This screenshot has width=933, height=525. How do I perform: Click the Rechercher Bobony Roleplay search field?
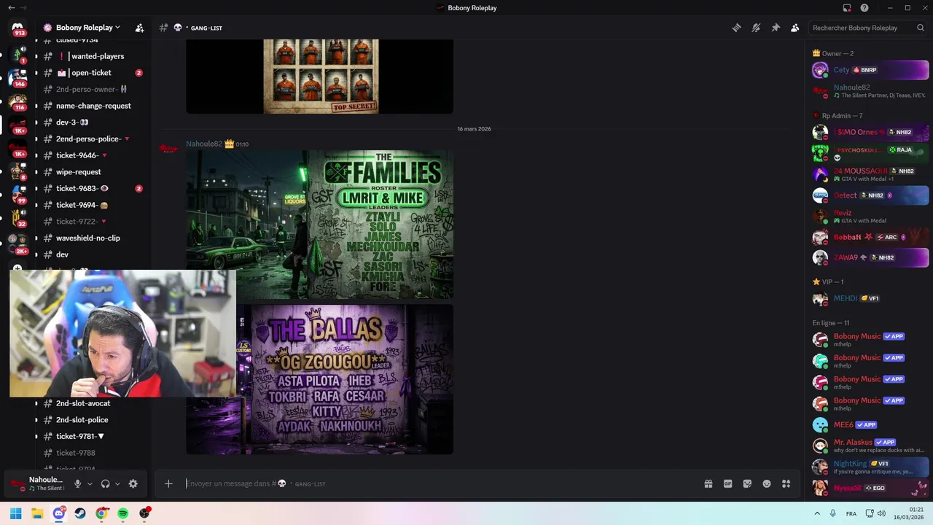point(867,28)
